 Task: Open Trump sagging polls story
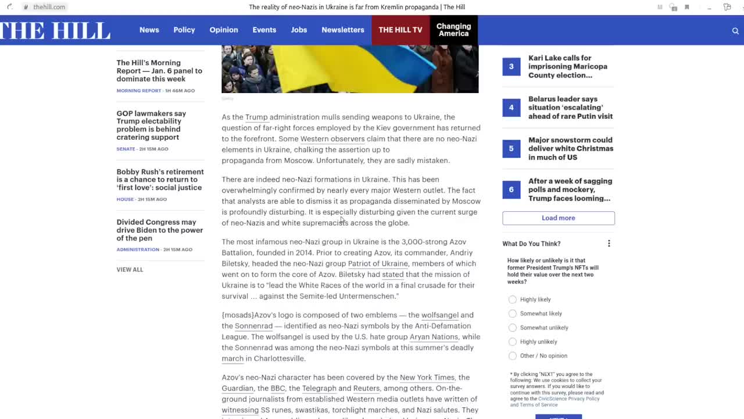point(570,190)
